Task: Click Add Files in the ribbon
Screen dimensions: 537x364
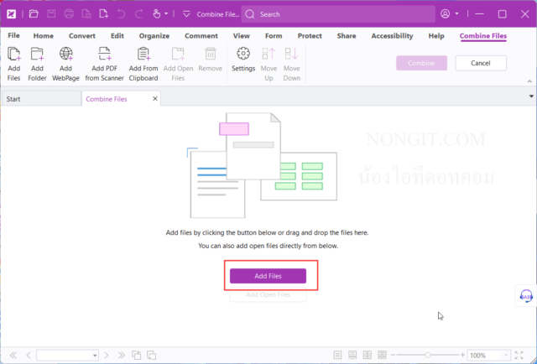Action: click(x=14, y=64)
